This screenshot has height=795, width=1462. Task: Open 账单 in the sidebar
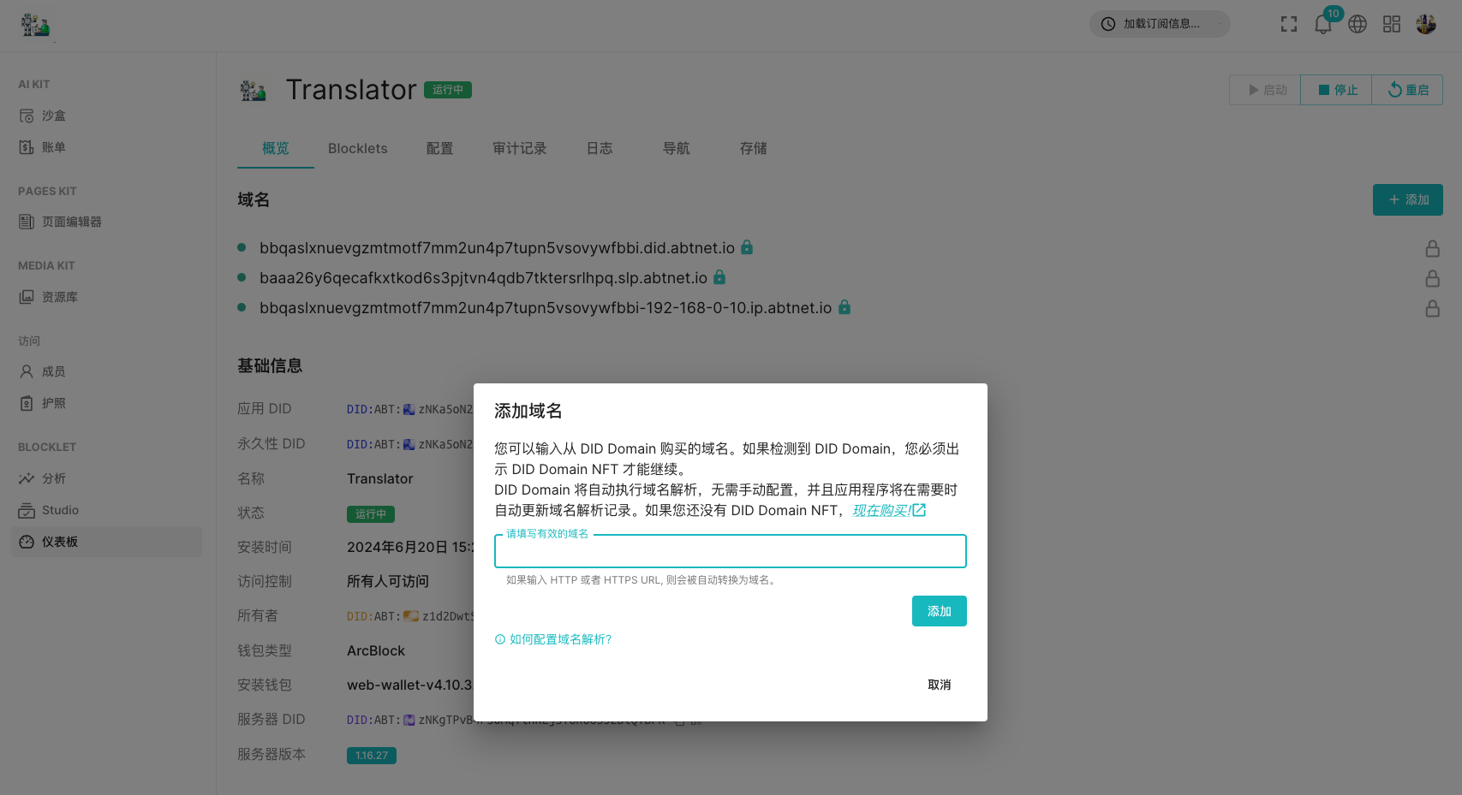53,147
